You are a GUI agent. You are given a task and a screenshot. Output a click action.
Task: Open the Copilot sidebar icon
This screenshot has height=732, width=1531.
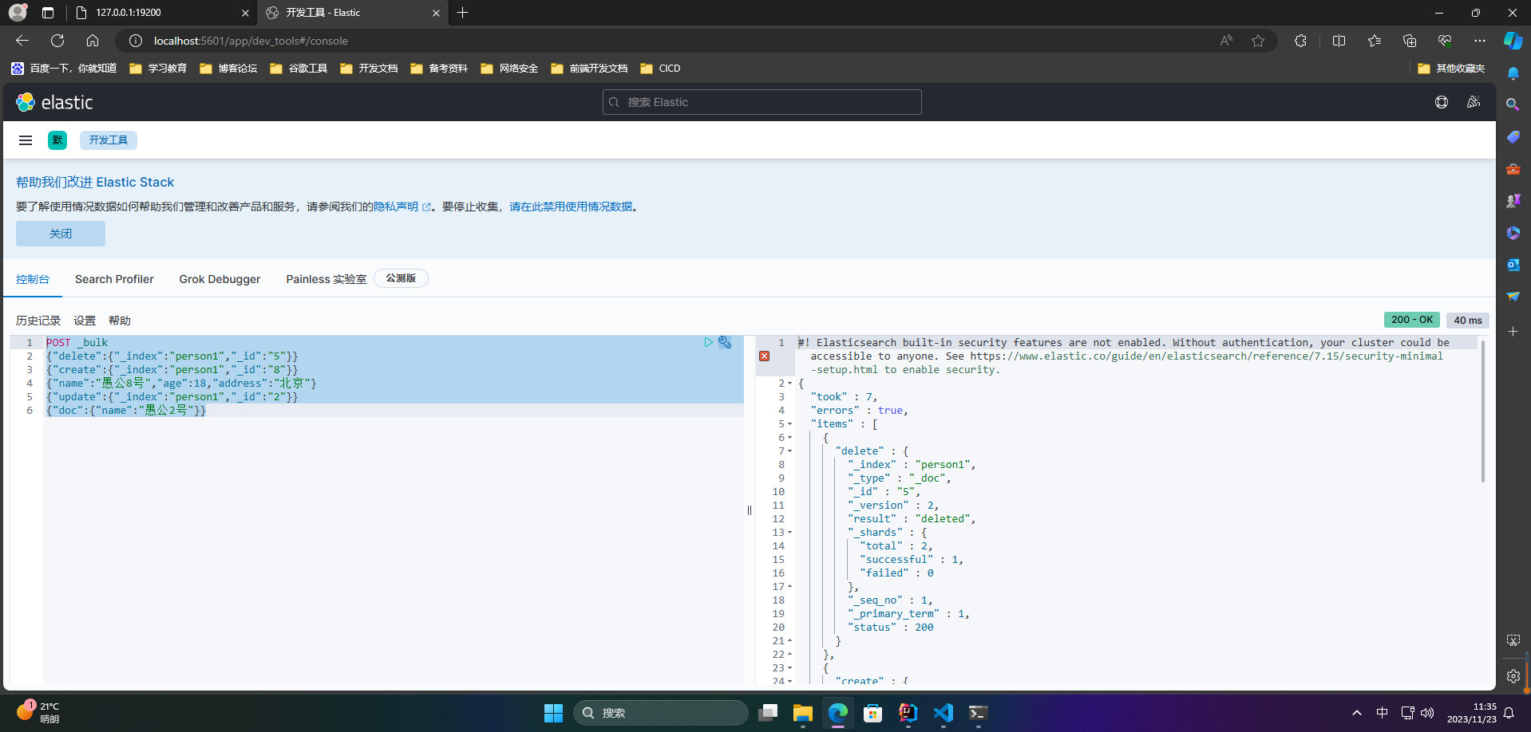1513,41
